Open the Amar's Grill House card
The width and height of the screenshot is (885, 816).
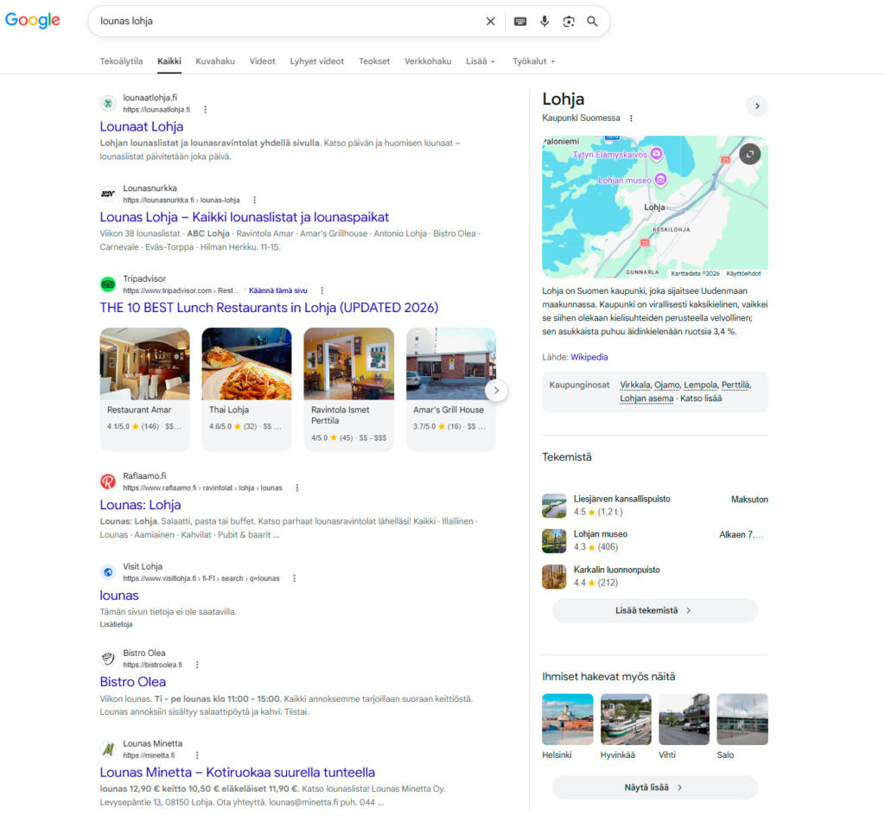pyautogui.click(x=451, y=389)
